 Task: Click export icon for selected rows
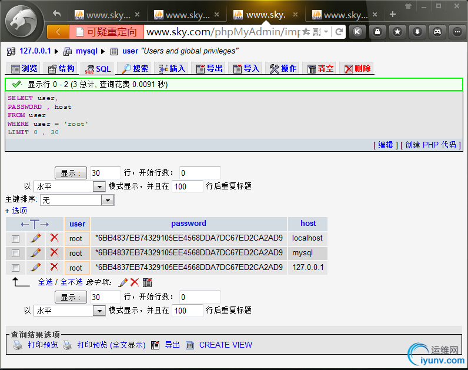pos(147,282)
